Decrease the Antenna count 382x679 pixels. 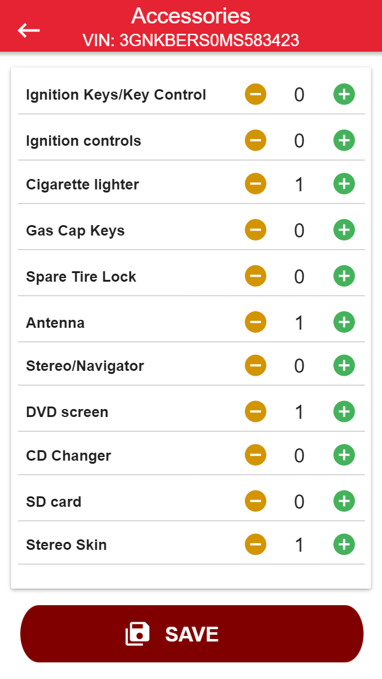[x=256, y=322]
